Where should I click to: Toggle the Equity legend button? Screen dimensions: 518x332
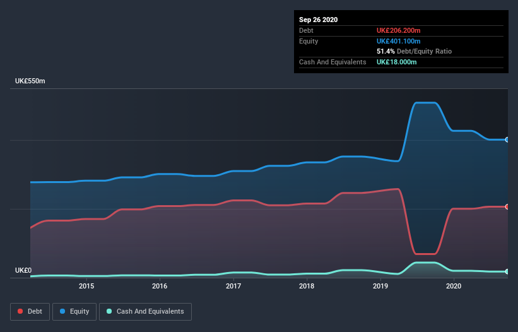(74, 312)
